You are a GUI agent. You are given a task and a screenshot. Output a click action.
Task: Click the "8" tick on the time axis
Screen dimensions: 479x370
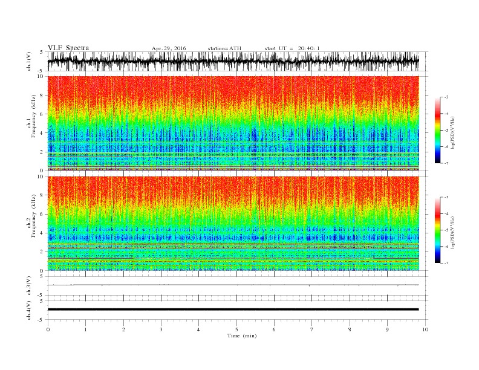point(350,329)
